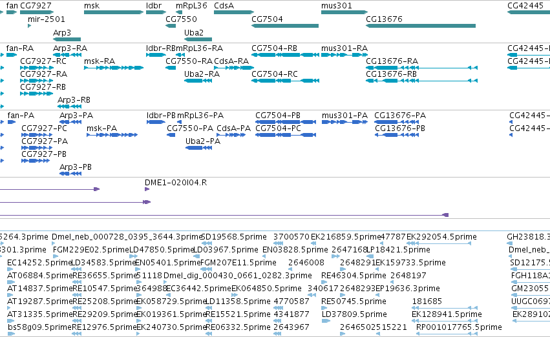Click the CG13676-RB transcript label
Screen dimensions: 550x337
coord(392,74)
